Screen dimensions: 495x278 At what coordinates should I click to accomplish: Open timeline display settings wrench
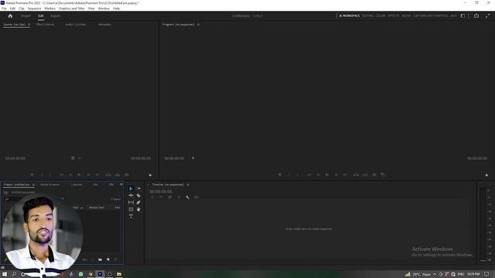[187, 198]
